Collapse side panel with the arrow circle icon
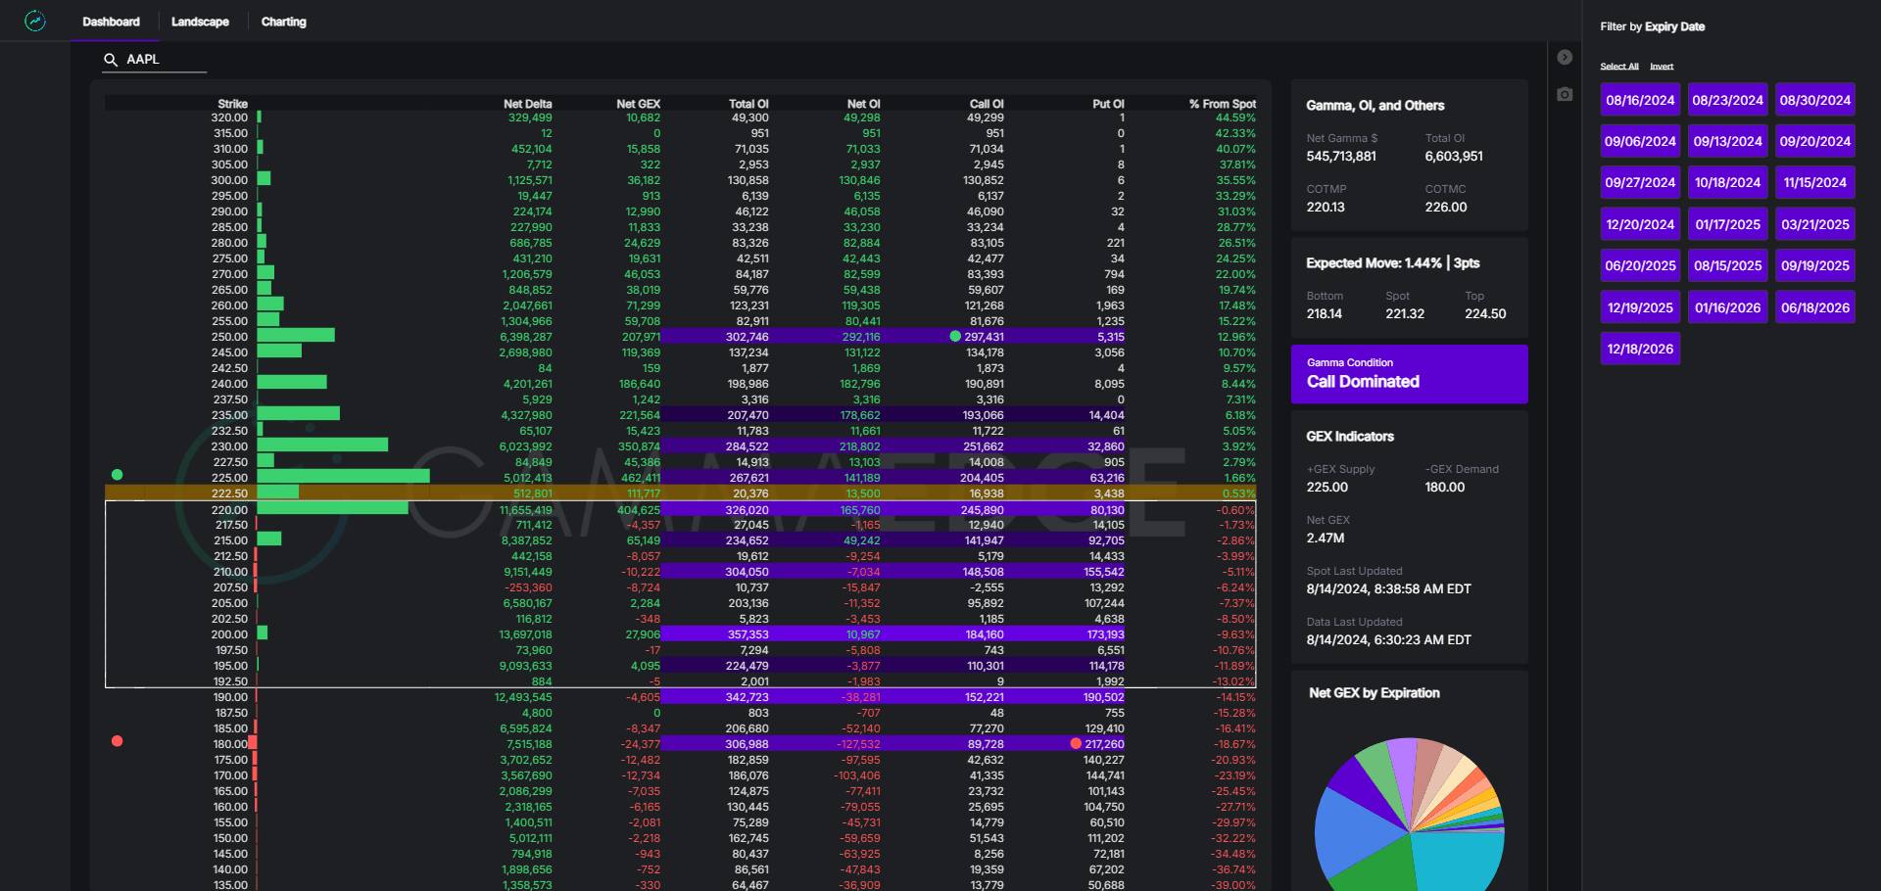 click(x=1565, y=58)
